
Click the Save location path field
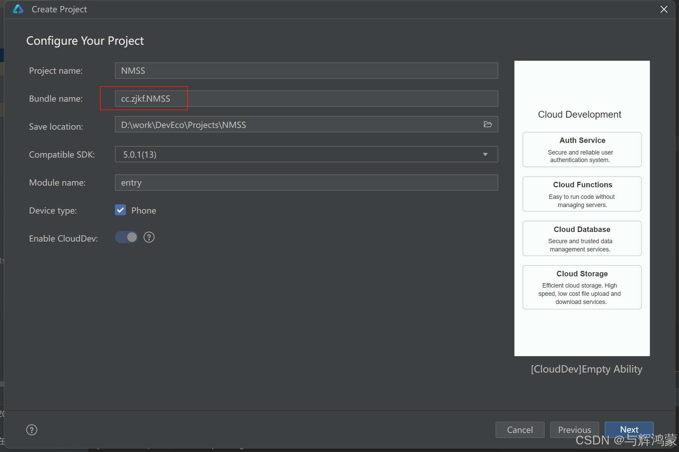pyautogui.click(x=297, y=125)
